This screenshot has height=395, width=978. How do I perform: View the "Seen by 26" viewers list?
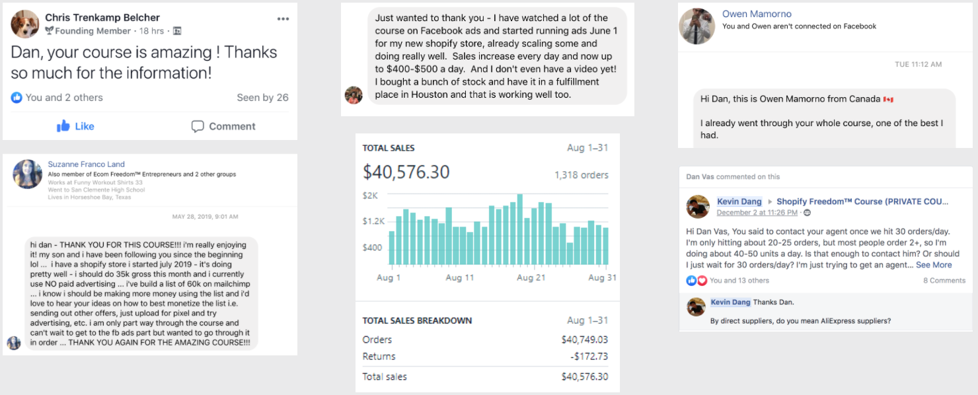pos(262,98)
